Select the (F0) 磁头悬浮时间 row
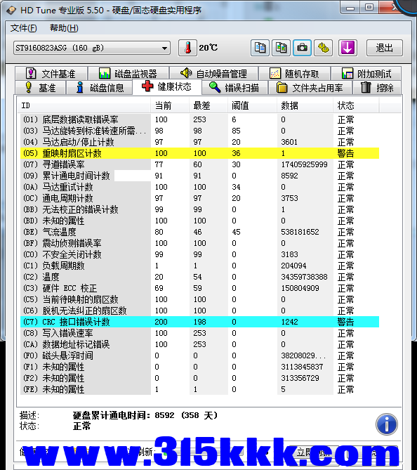Image resolution: width=417 pixels, height=470 pixels. click(199, 355)
